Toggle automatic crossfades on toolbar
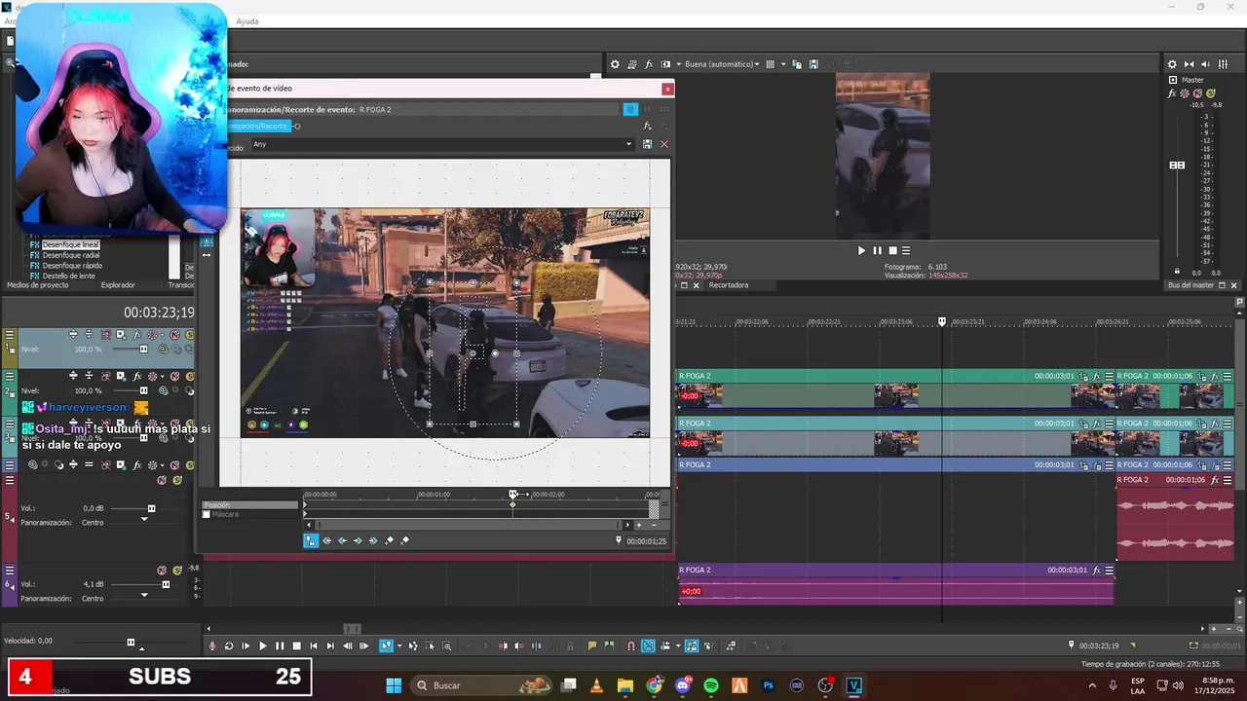This screenshot has width=1247, height=701. pyautogui.click(x=647, y=646)
